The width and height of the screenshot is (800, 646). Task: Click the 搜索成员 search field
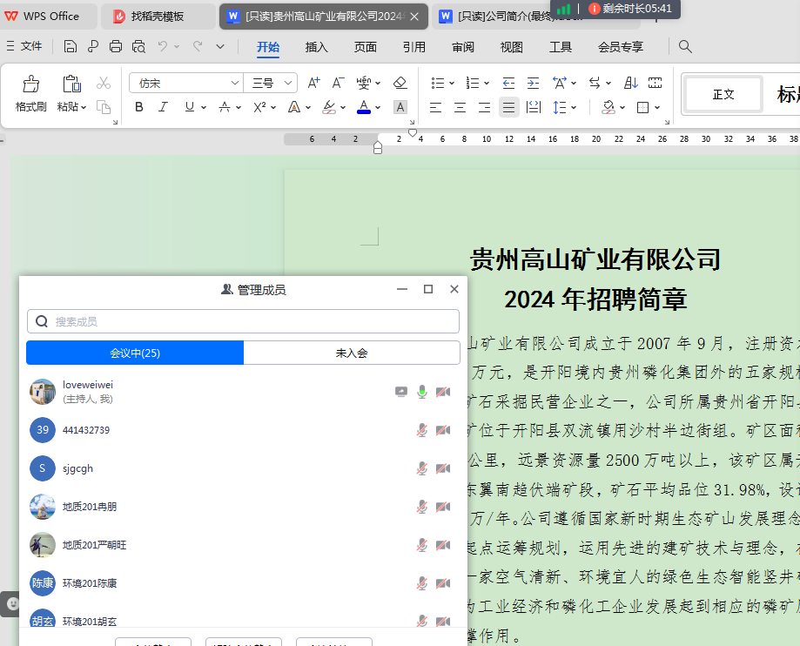point(244,321)
